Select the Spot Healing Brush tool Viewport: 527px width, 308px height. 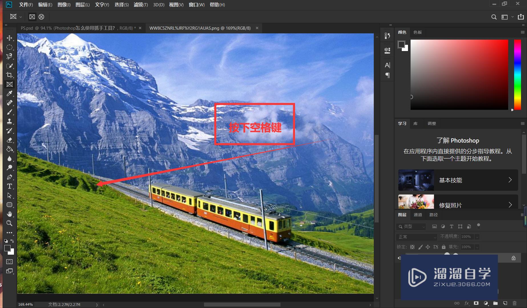(9, 103)
